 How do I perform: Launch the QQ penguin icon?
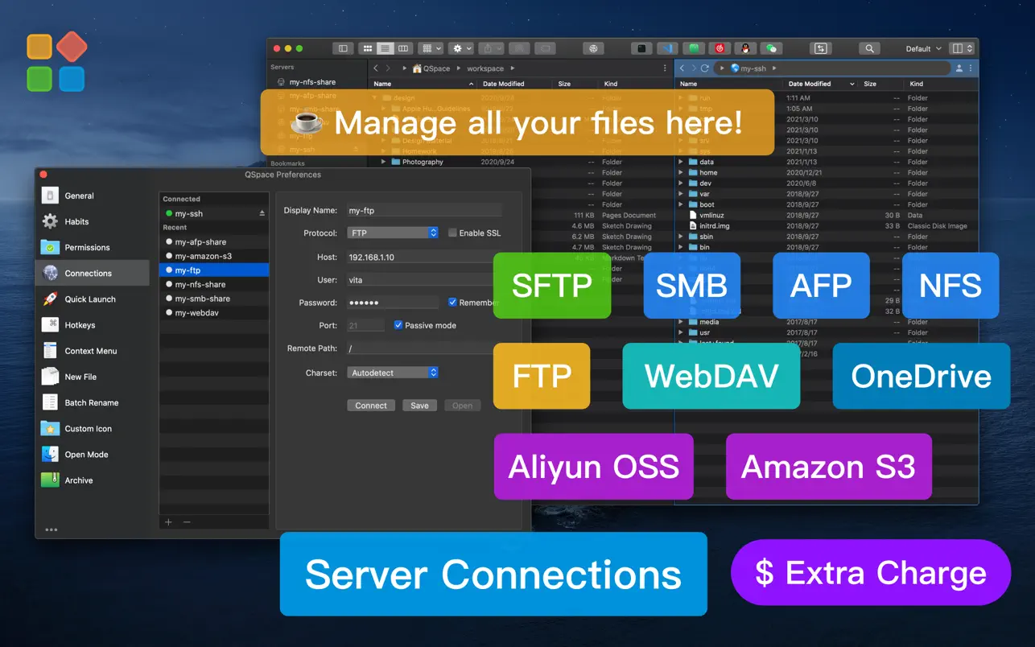[x=746, y=48]
